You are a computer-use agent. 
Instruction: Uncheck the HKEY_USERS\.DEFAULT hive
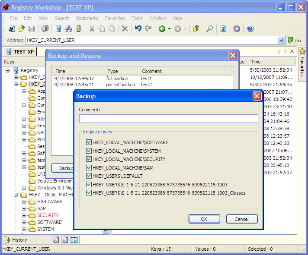(89, 176)
